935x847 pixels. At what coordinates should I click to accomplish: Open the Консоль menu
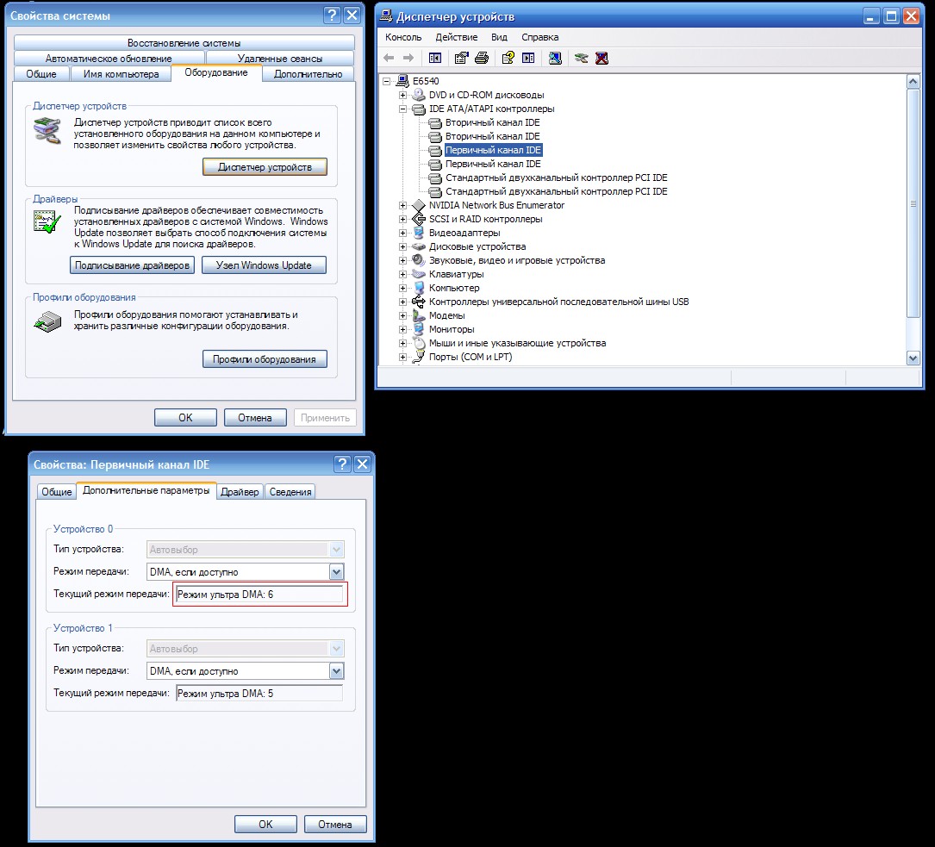(403, 37)
